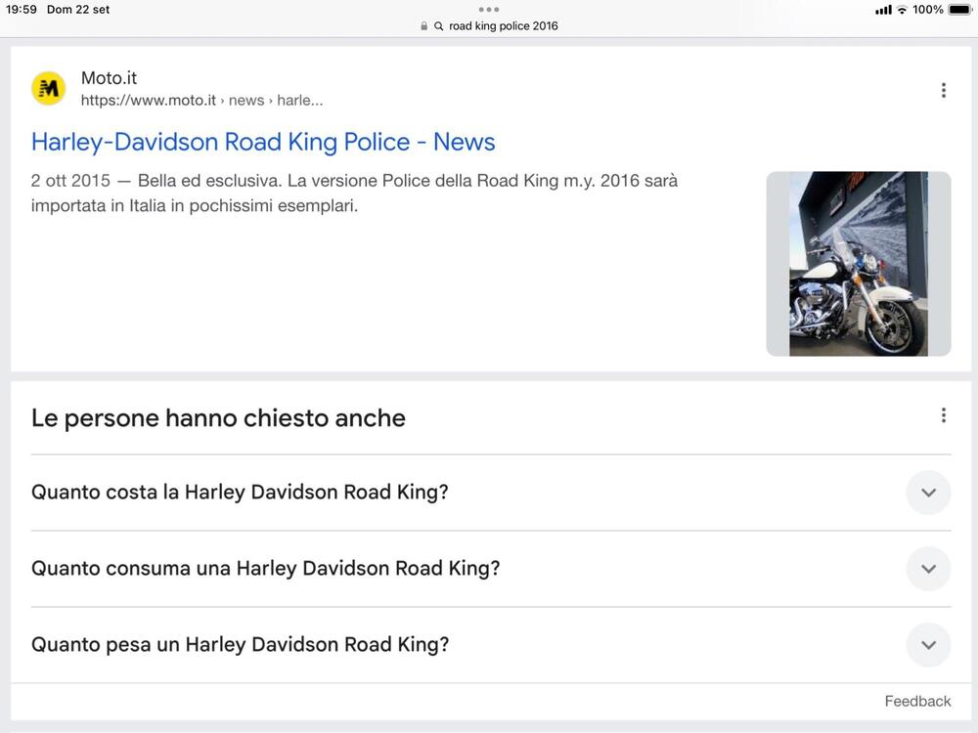Tap the battery icon in the status bar
This screenshot has width=978, height=733.
pos(958,10)
